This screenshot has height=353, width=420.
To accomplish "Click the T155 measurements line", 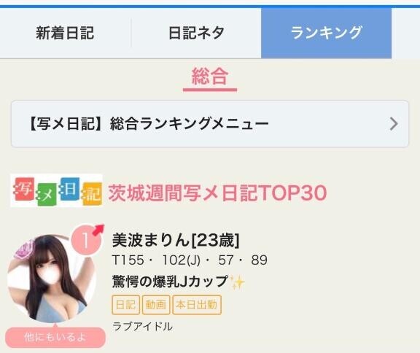I will coord(190,260).
